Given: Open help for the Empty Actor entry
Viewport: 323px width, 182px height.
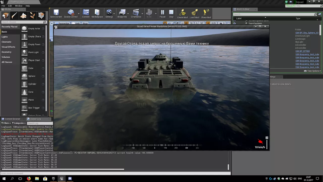Looking at the screenshot, I should tap(43, 29).
